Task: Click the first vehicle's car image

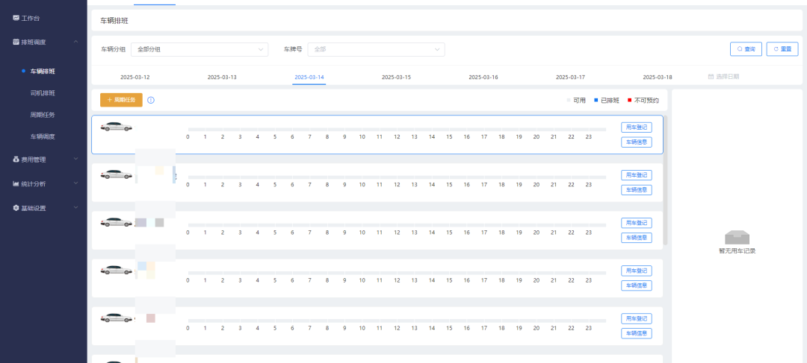Action: [117, 127]
